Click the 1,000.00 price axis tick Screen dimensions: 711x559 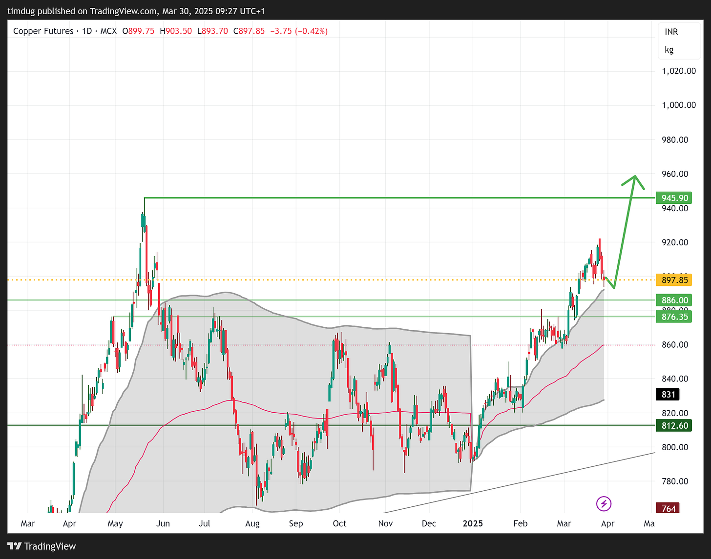tap(679, 105)
